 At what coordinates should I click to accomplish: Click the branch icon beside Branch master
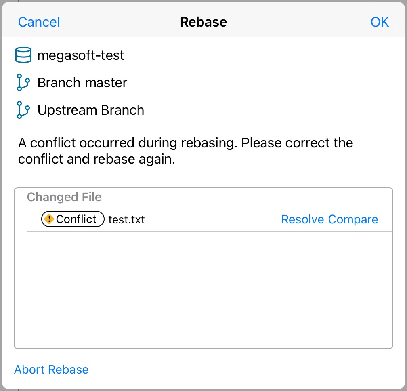[x=23, y=82]
